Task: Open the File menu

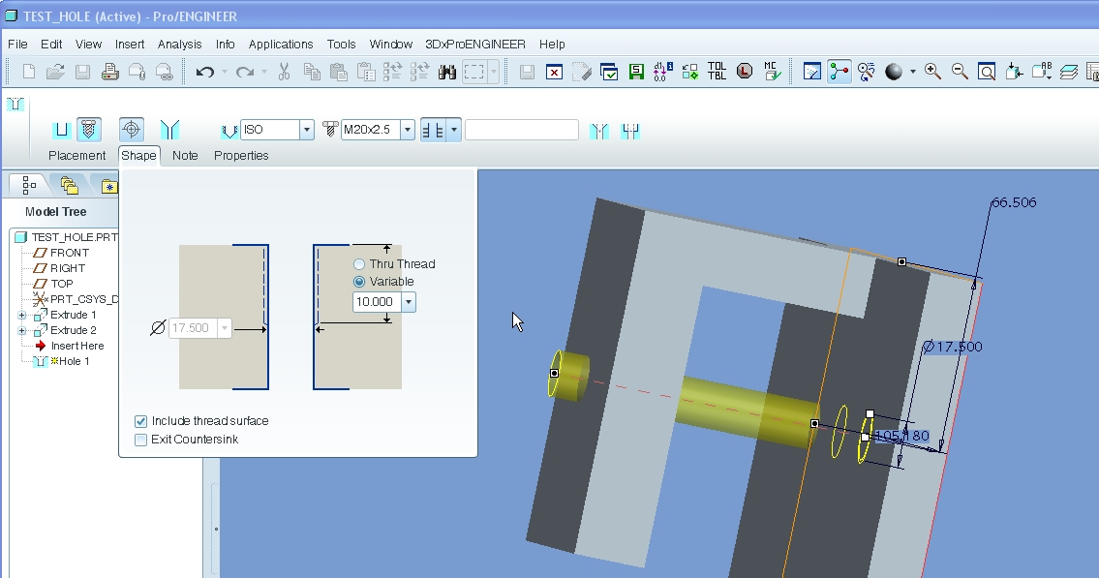Action: pos(17,45)
